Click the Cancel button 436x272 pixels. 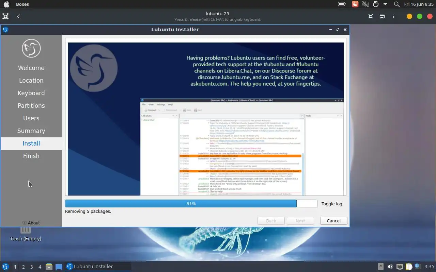[333, 221]
